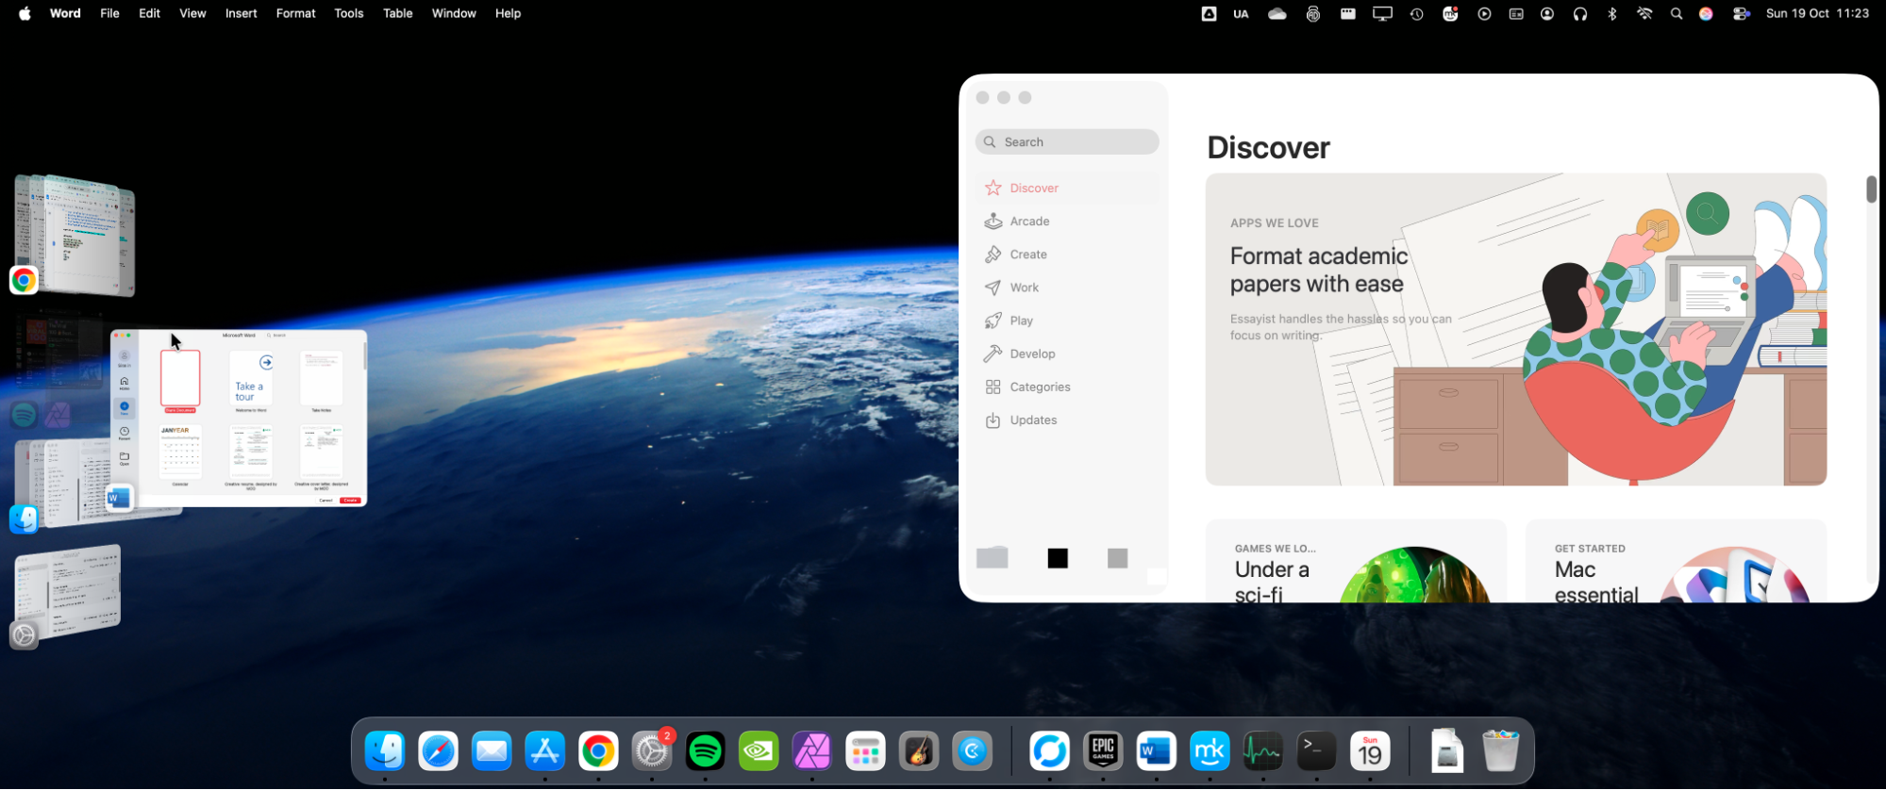Open Calendar from the Dock

1370,751
